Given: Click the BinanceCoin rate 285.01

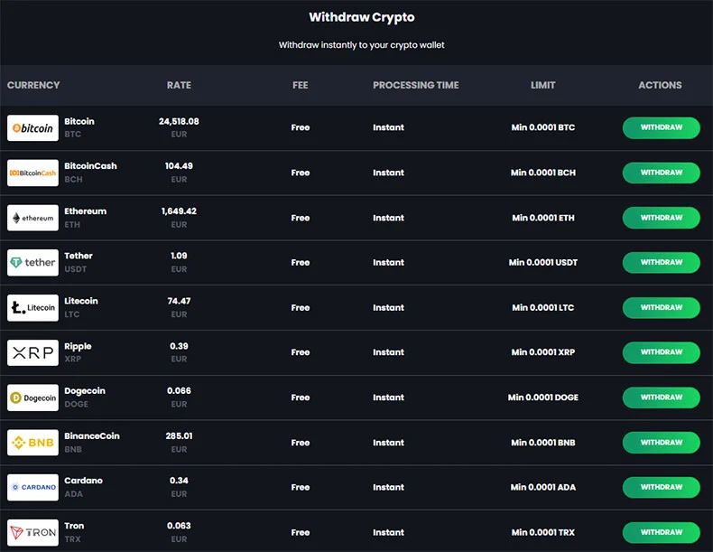Looking at the screenshot, I should 179,436.
